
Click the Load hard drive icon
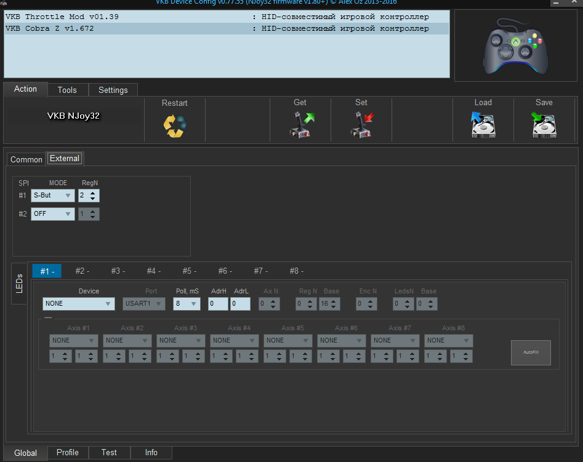(483, 125)
